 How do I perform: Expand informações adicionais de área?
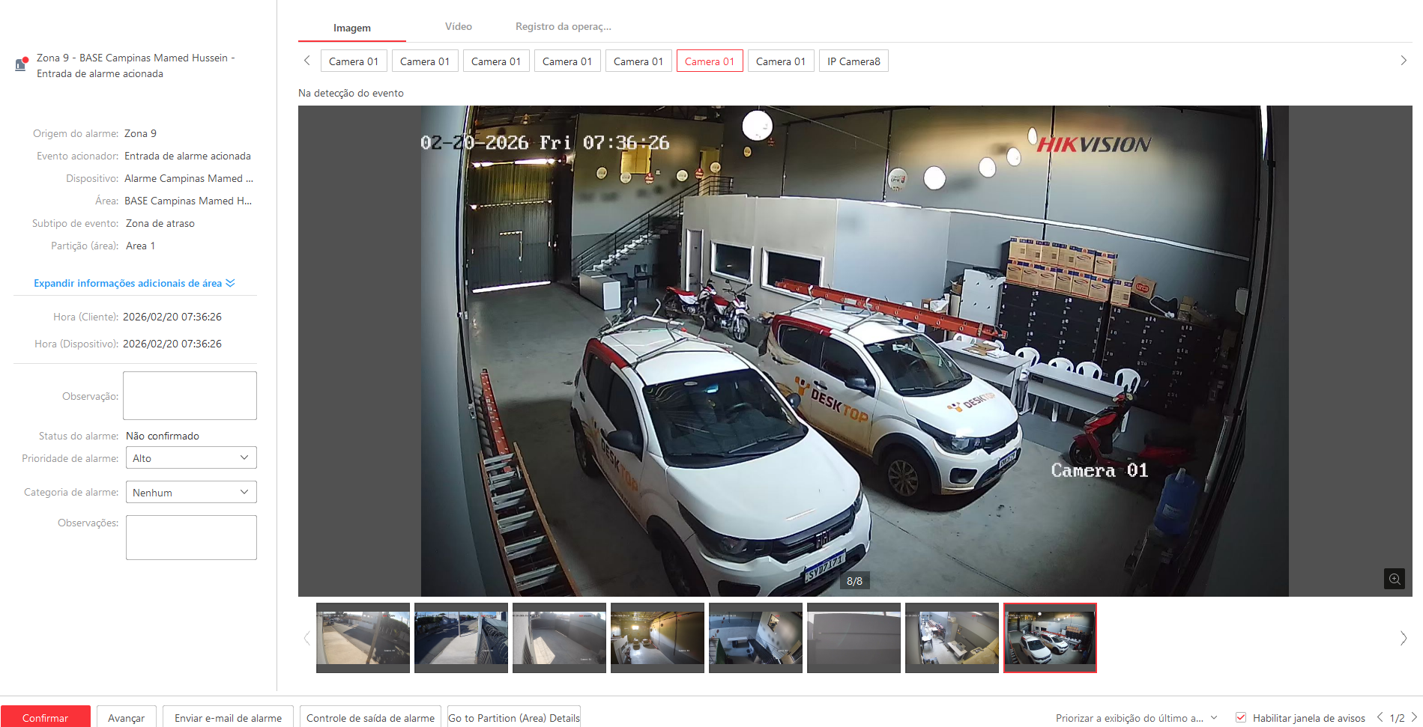134,283
